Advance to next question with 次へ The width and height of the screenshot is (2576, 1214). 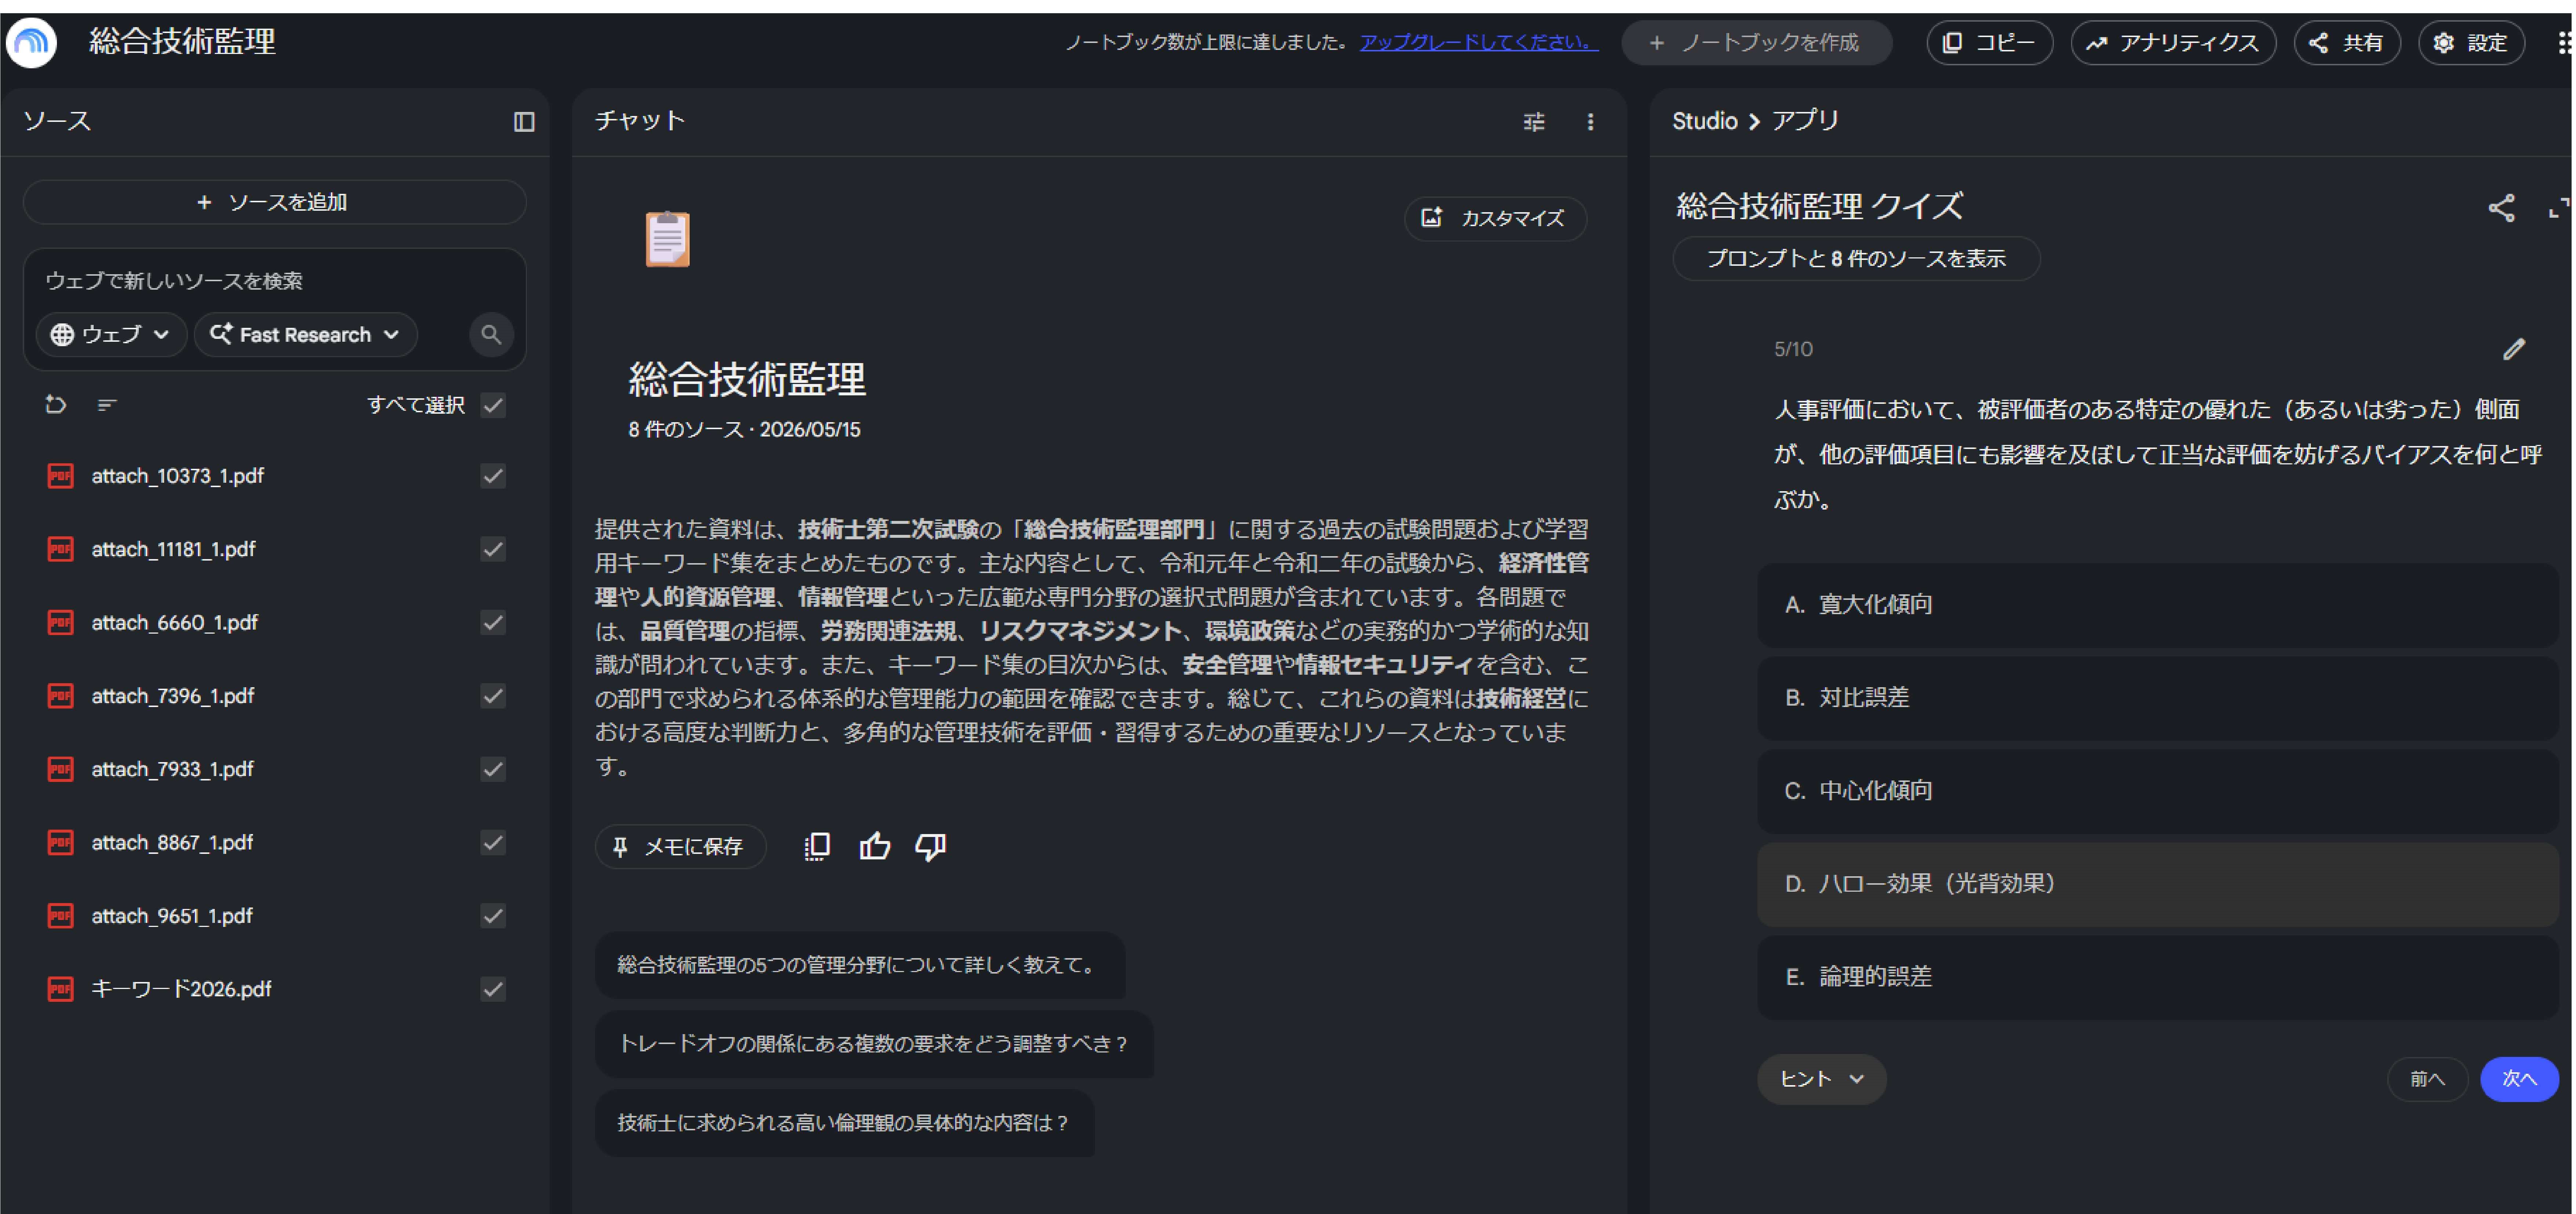(x=2519, y=1079)
